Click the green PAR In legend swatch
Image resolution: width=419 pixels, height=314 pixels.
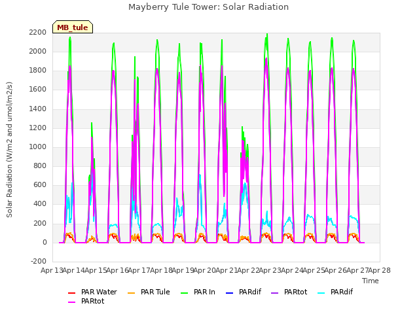185,293
